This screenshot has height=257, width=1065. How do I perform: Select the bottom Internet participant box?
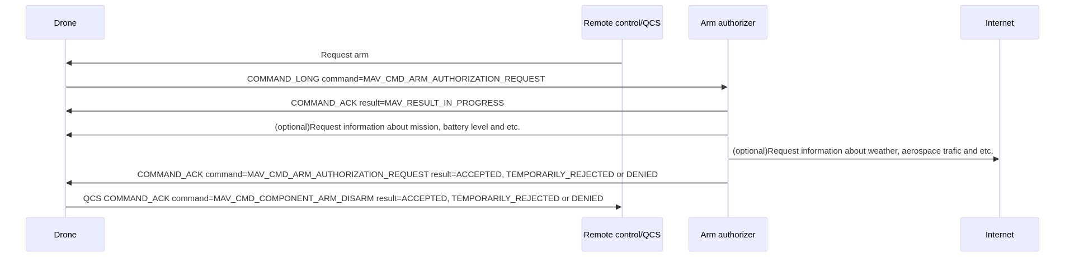(x=1000, y=234)
